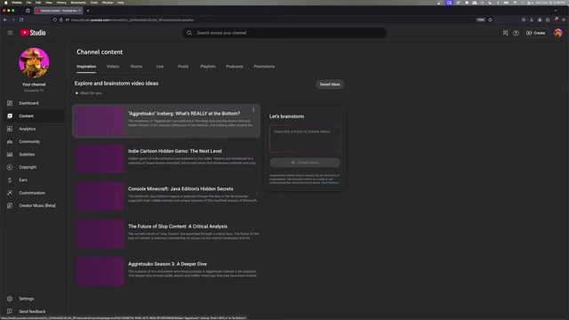
Task: Click the Console Minecraft idea thumbnail
Action: click(x=100, y=196)
